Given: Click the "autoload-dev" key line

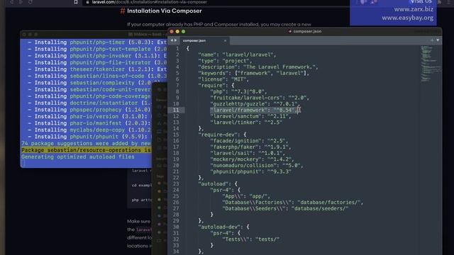Looking at the screenshot, I should point(223,227).
